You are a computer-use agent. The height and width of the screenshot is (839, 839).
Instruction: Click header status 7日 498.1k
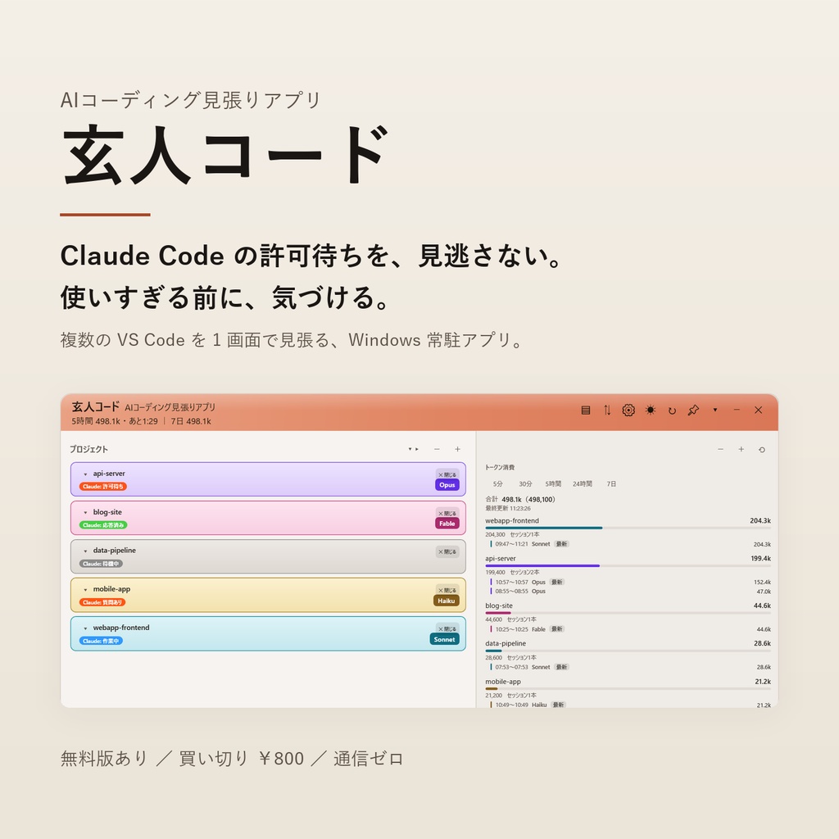[191, 421]
